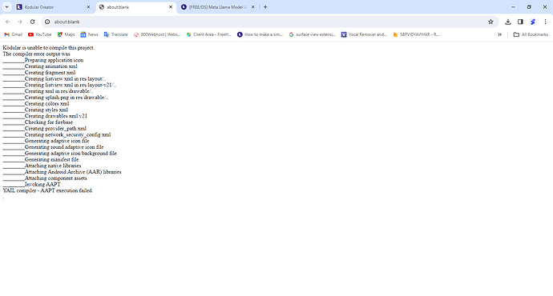Screen dimensions: 553x296
Task: View site information icon in address bar
Action: pyautogui.click(x=47, y=22)
